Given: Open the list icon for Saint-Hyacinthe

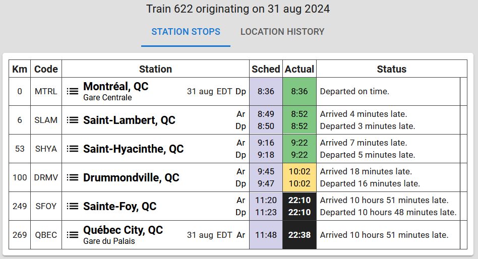Looking at the screenshot, I should (73, 149).
